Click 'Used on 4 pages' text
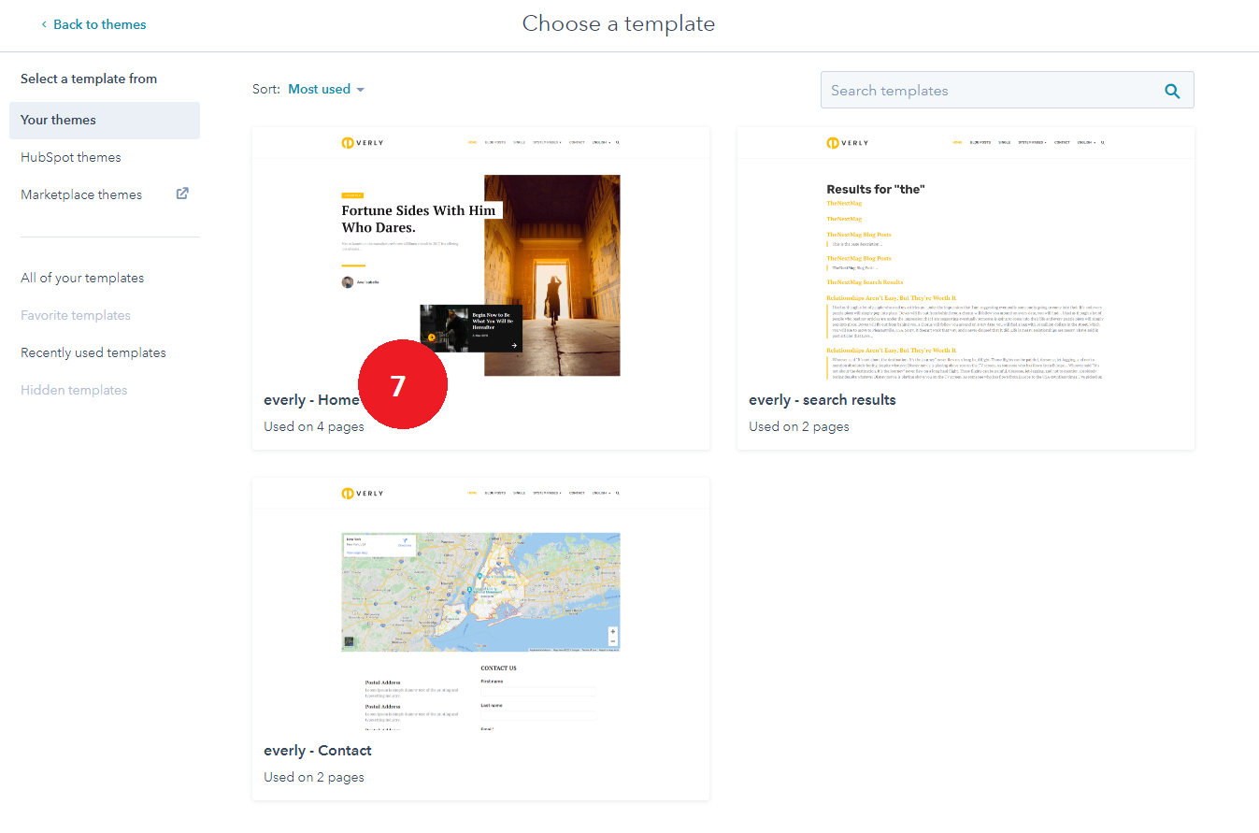Image resolution: width=1259 pixels, height=833 pixels. (314, 427)
